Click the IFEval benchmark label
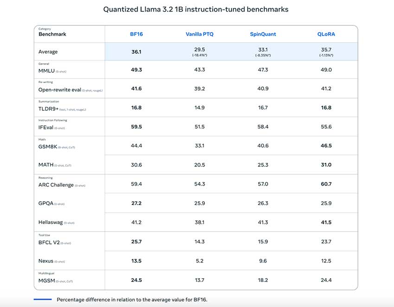 point(46,128)
